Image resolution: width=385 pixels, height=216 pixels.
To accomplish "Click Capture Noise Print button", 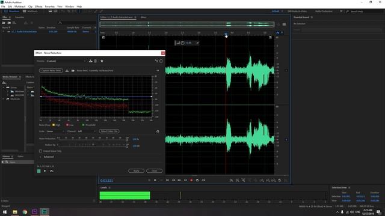I will click(51, 71).
